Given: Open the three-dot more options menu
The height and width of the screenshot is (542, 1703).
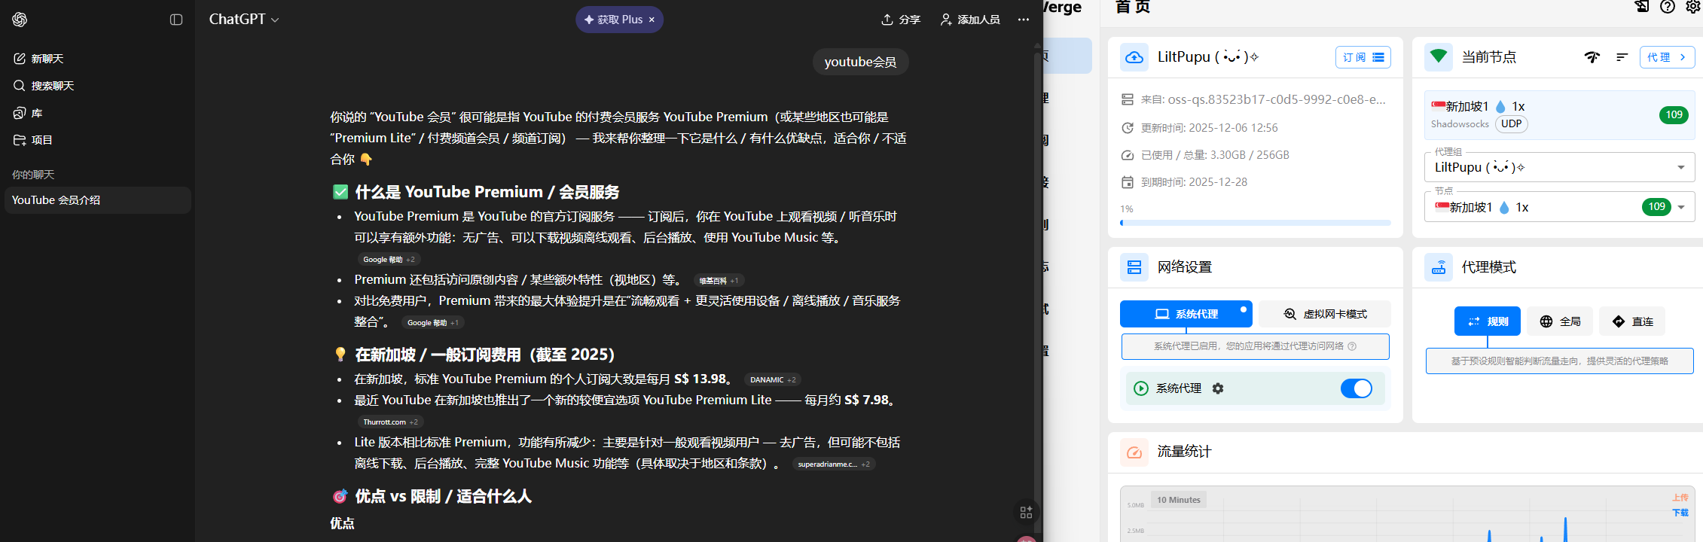Looking at the screenshot, I should [x=1023, y=20].
